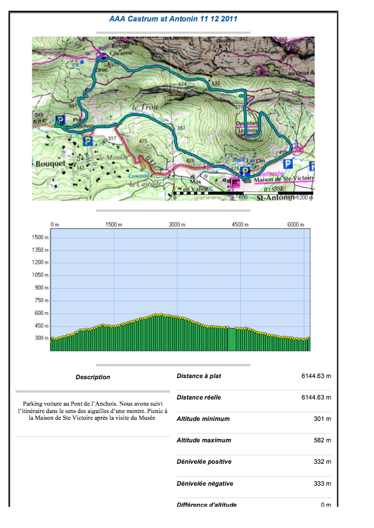
Task: Click the '1050 m' altitude axis label
Action: pos(40,275)
